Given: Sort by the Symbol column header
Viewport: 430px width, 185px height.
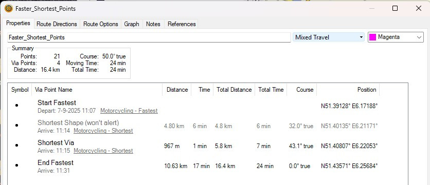Looking at the screenshot, I should [x=20, y=90].
